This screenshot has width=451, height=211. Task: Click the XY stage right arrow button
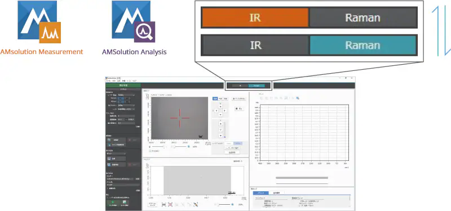coord(224,111)
